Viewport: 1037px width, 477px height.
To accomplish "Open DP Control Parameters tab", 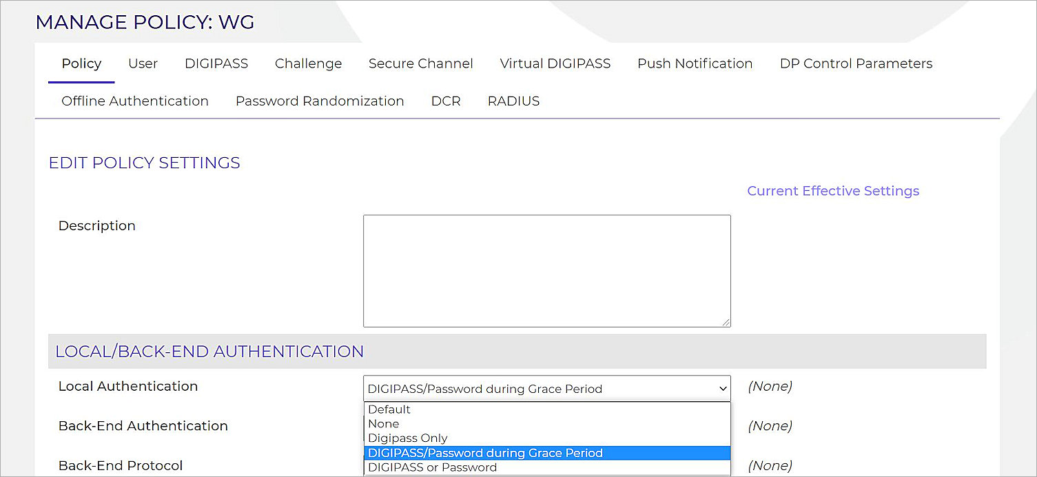I will pos(856,63).
